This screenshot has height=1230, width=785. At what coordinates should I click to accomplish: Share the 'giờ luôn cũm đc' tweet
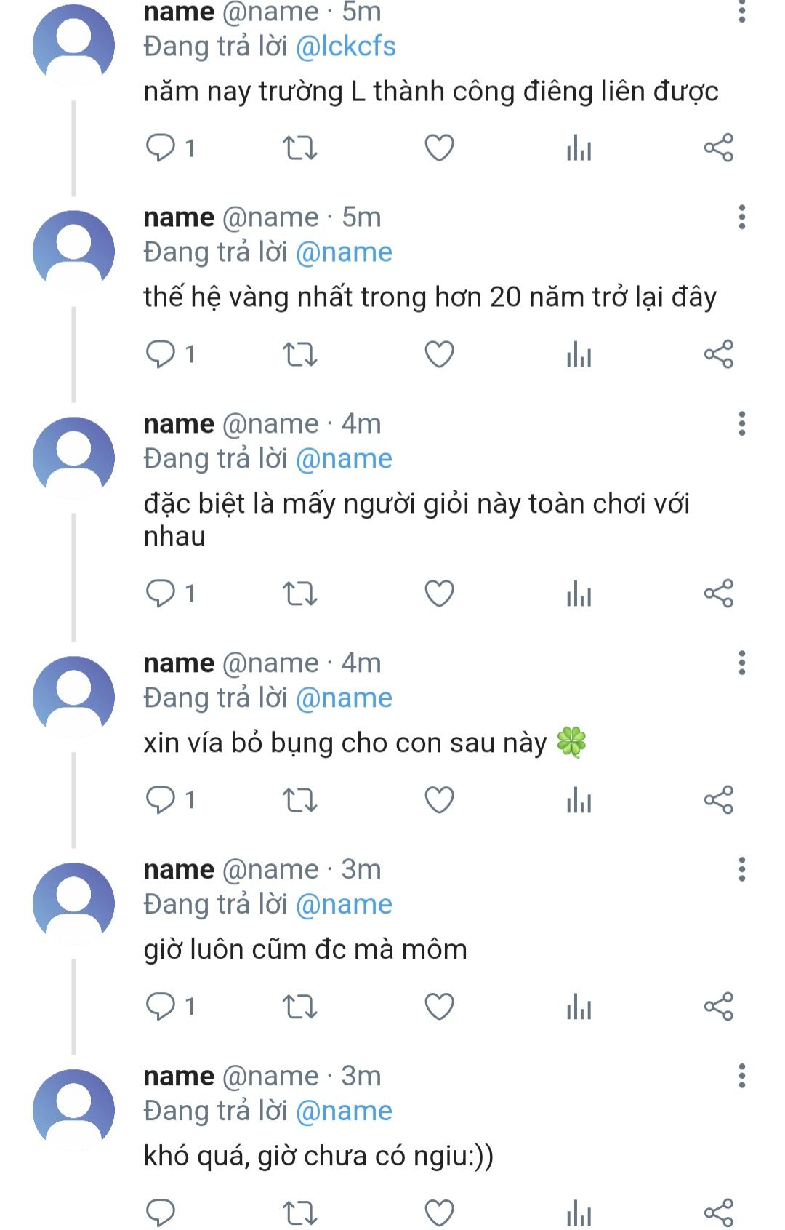(718, 1007)
